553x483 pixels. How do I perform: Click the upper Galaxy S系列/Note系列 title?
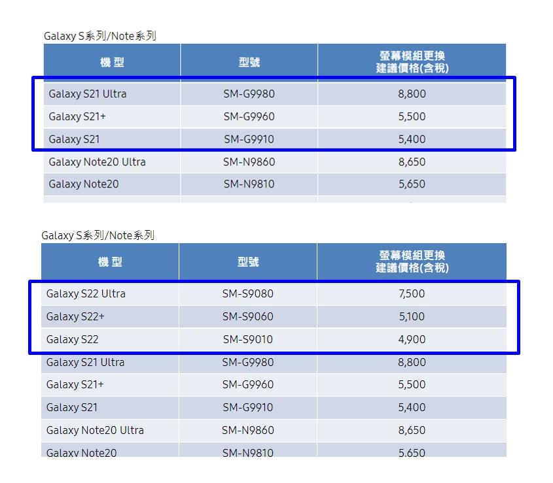[x=99, y=36]
